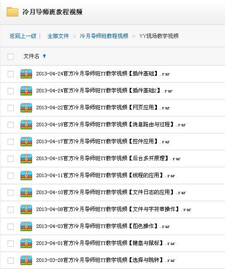Screen dimensions: 225x269
Task: Open file 2013-04-10 【文件日志的应用】.rar
Action: click(111, 192)
